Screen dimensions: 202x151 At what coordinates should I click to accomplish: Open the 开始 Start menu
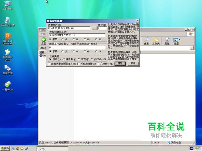tap(5, 148)
